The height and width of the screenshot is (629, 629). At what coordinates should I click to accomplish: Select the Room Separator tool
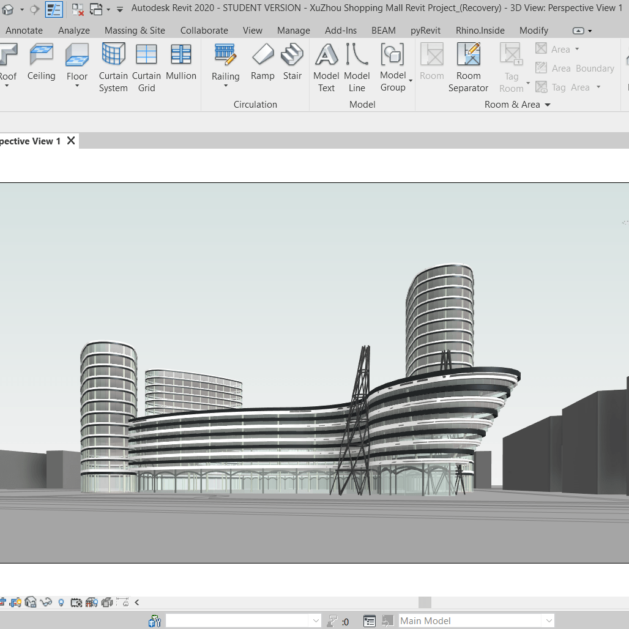tap(468, 66)
